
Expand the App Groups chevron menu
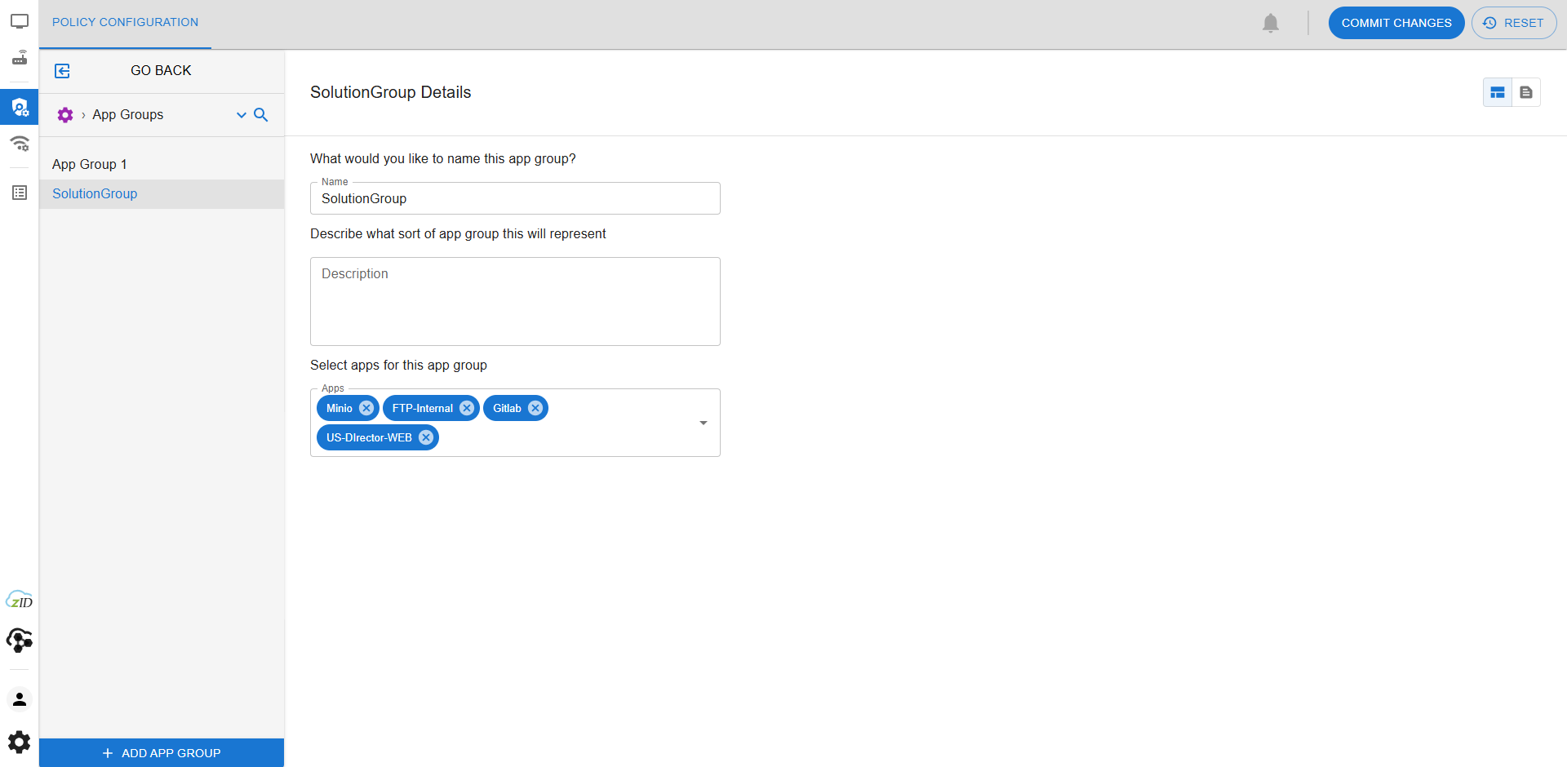tap(242, 115)
